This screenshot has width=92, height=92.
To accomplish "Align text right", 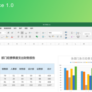I will click(x=26, y=37).
